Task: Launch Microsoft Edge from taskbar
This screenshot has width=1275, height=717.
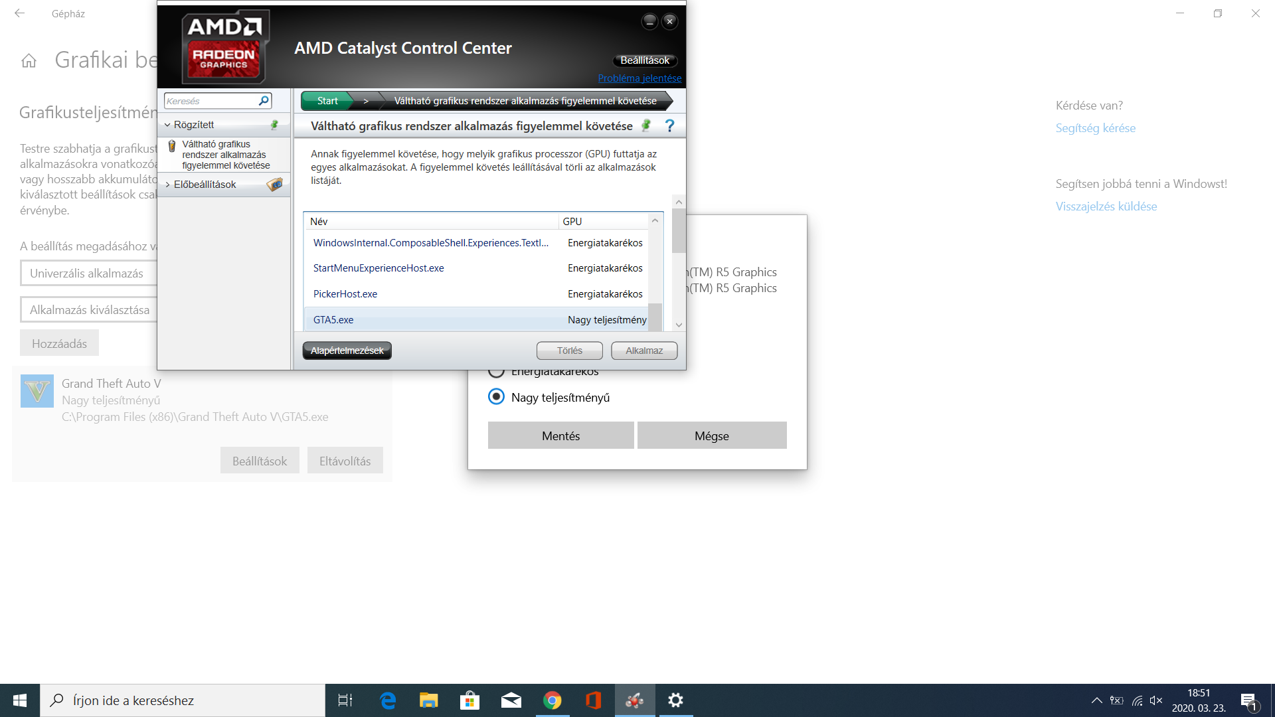Action: (388, 700)
